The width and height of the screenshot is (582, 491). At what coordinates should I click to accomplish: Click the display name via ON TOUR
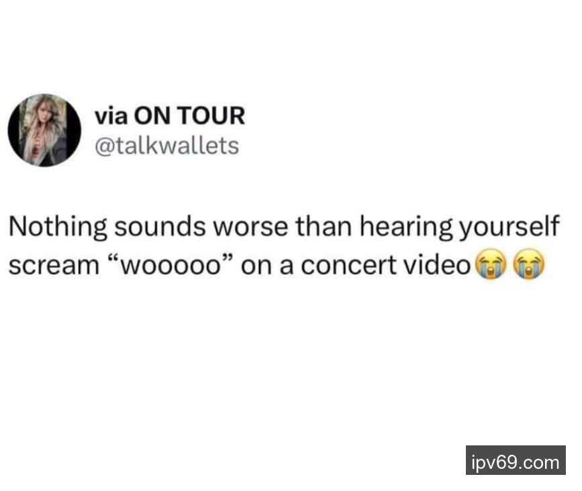coord(170,115)
